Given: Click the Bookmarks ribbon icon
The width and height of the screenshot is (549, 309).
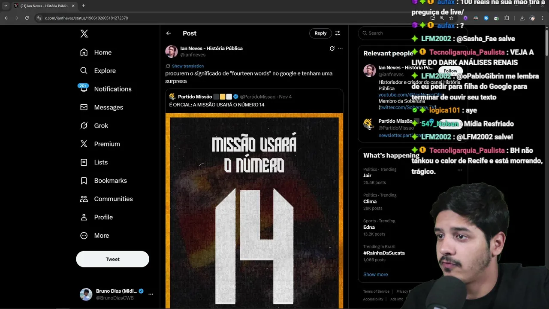Looking at the screenshot, I should (84, 181).
